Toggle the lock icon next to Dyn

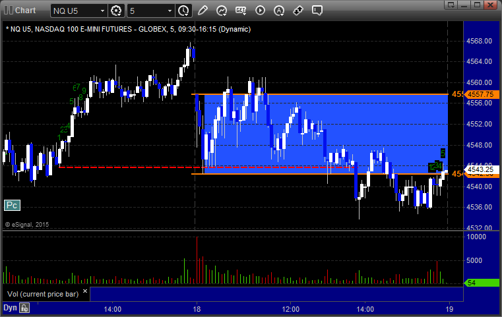24,308
